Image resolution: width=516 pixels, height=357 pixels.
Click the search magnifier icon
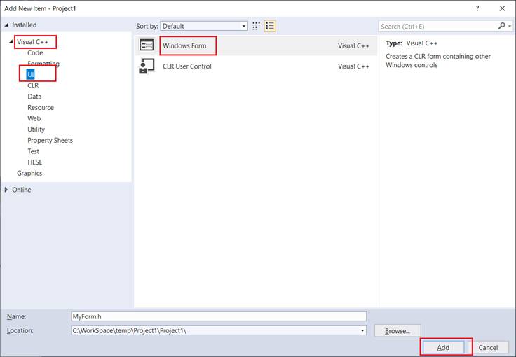(x=501, y=26)
